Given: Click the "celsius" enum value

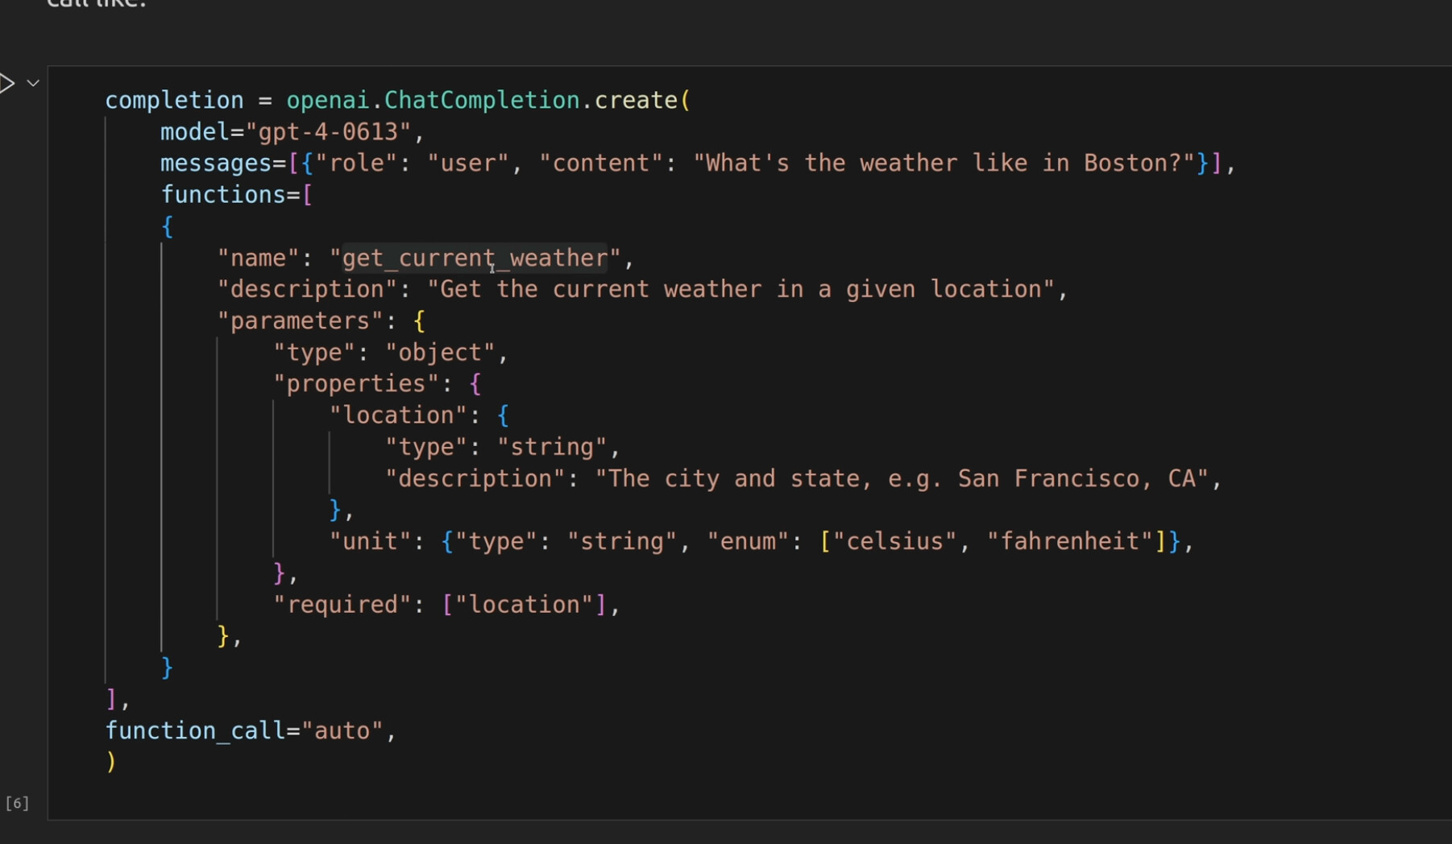Looking at the screenshot, I should [894, 541].
